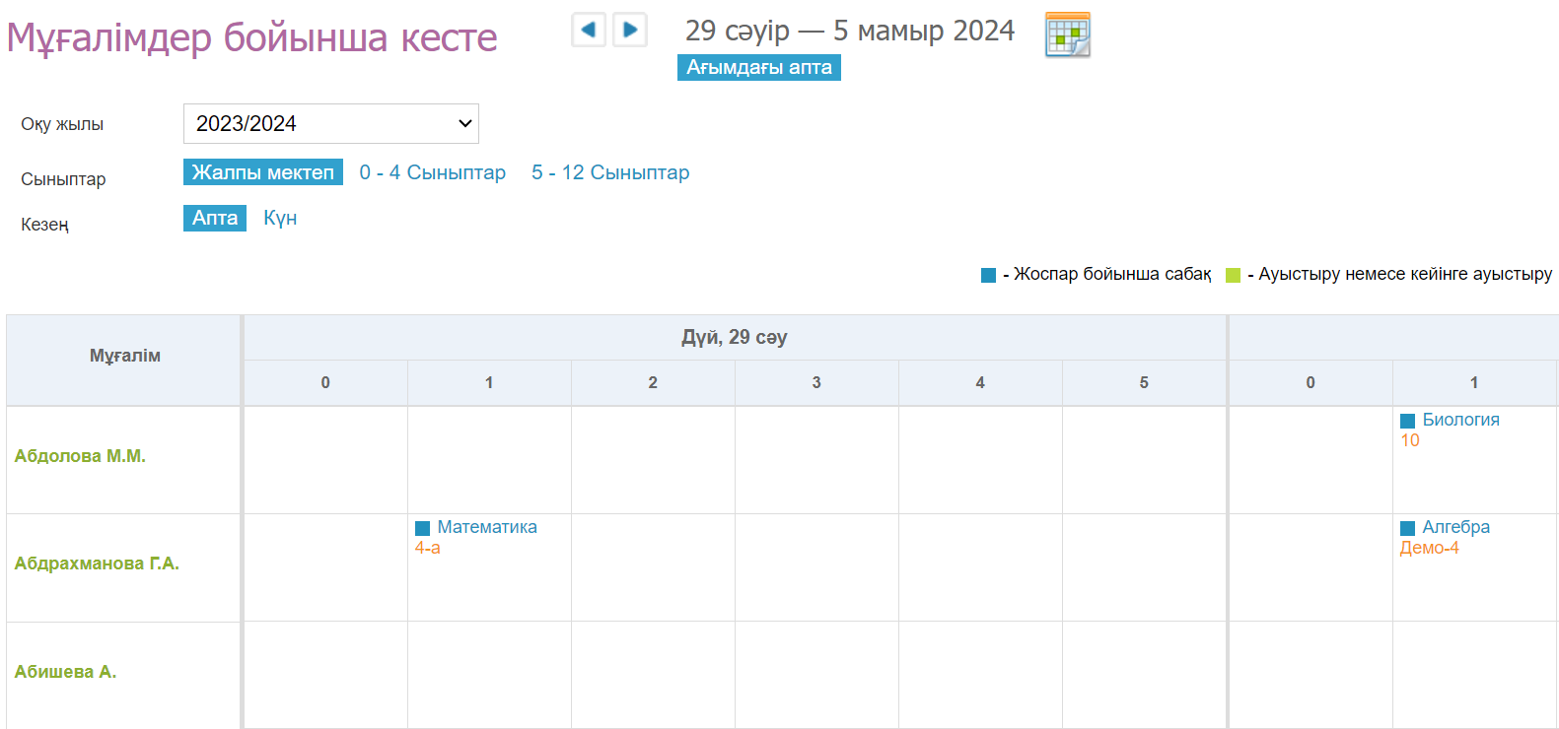Switch period to Күн view
Viewport: 1559px width, 729px height.
click(280, 218)
